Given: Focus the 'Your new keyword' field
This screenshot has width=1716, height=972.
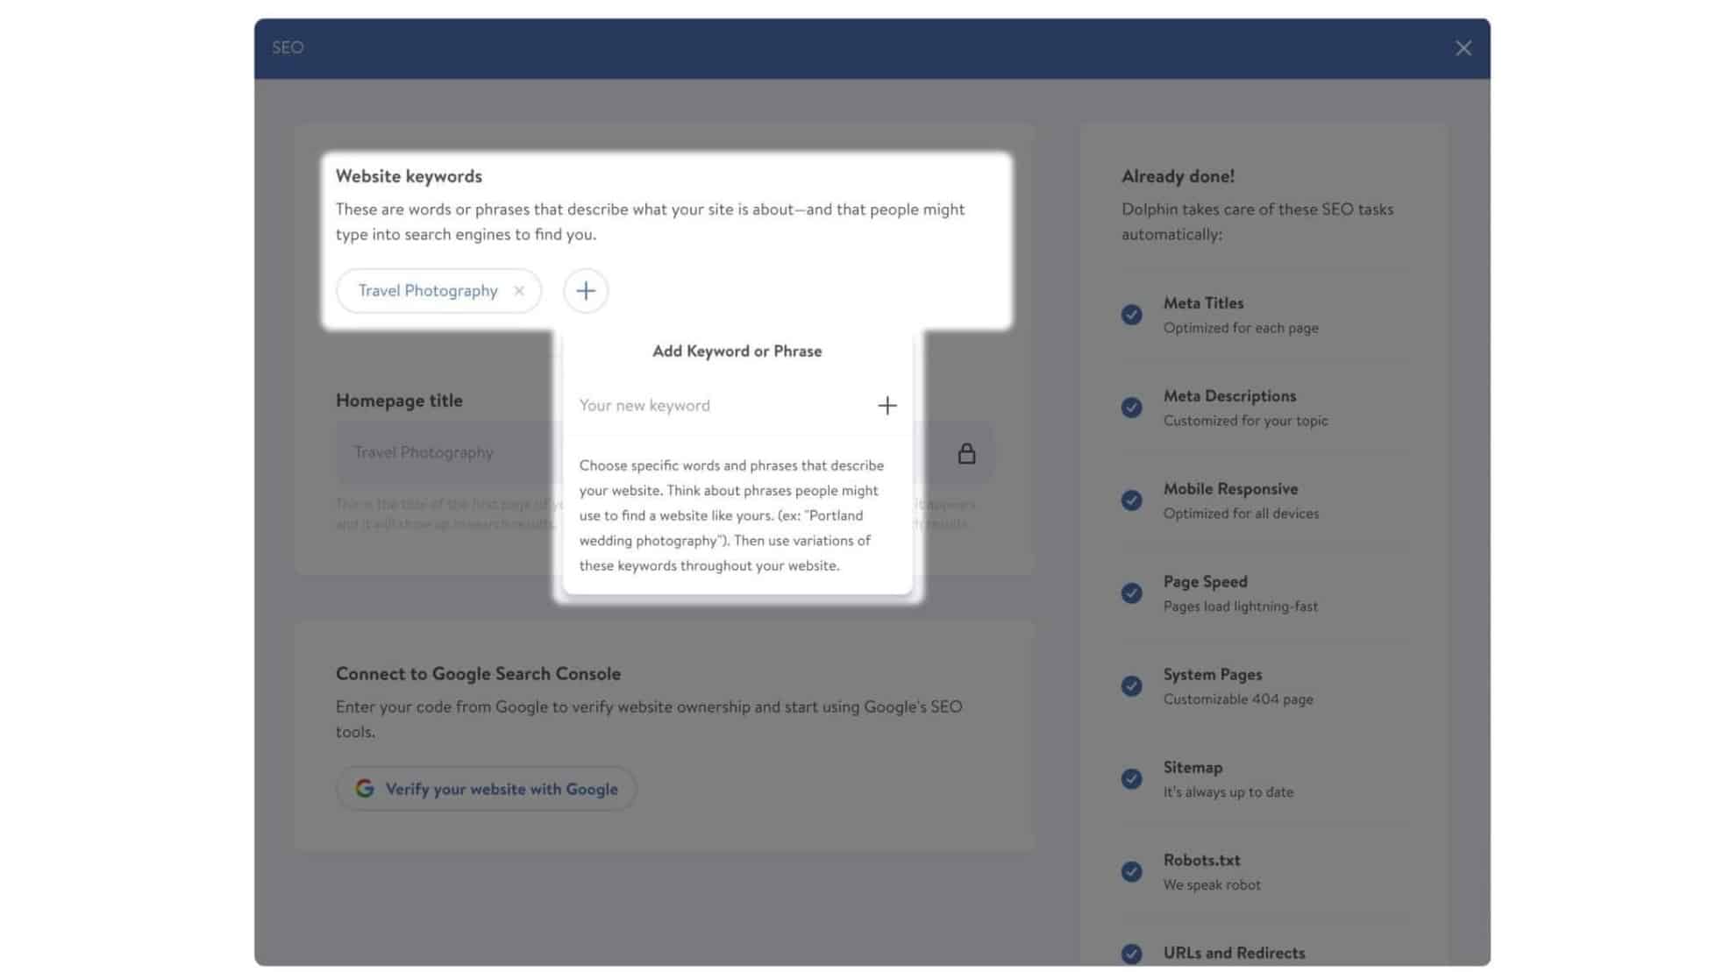Looking at the screenshot, I should click(719, 405).
